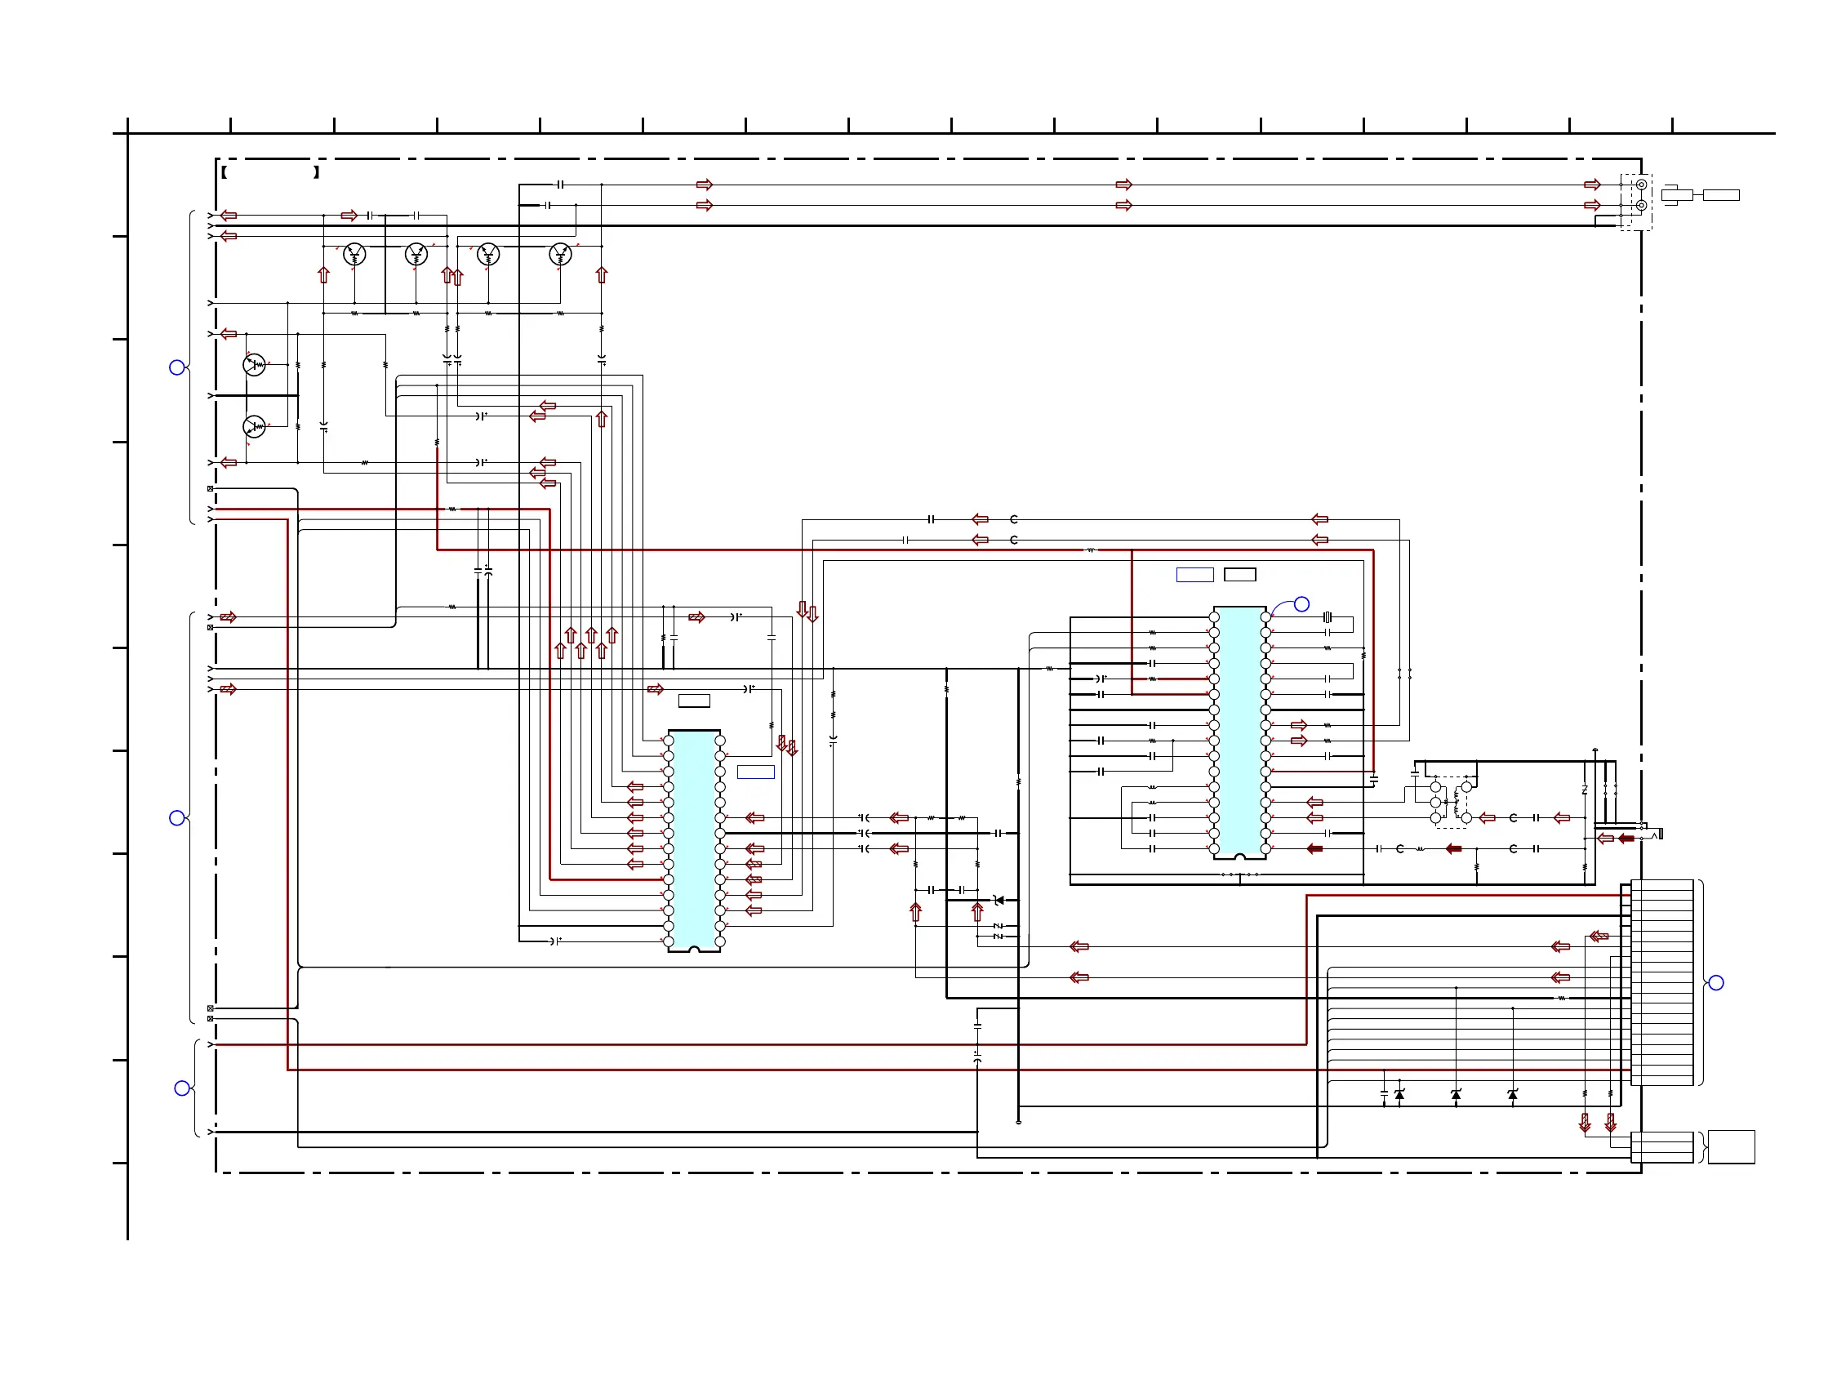
Task: Click the blue outlined box above the right IC
Action: [x=1195, y=574]
